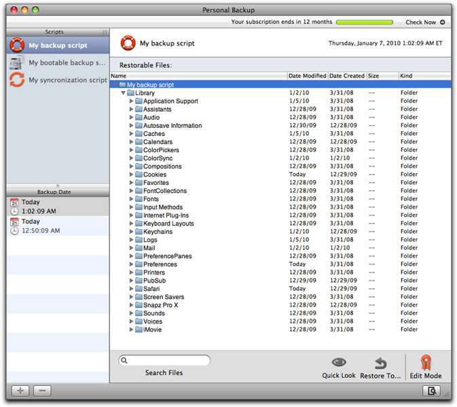Expand the Cookies folder triangle
Image resolution: width=457 pixels, height=407 pixels.
point(131,175)
